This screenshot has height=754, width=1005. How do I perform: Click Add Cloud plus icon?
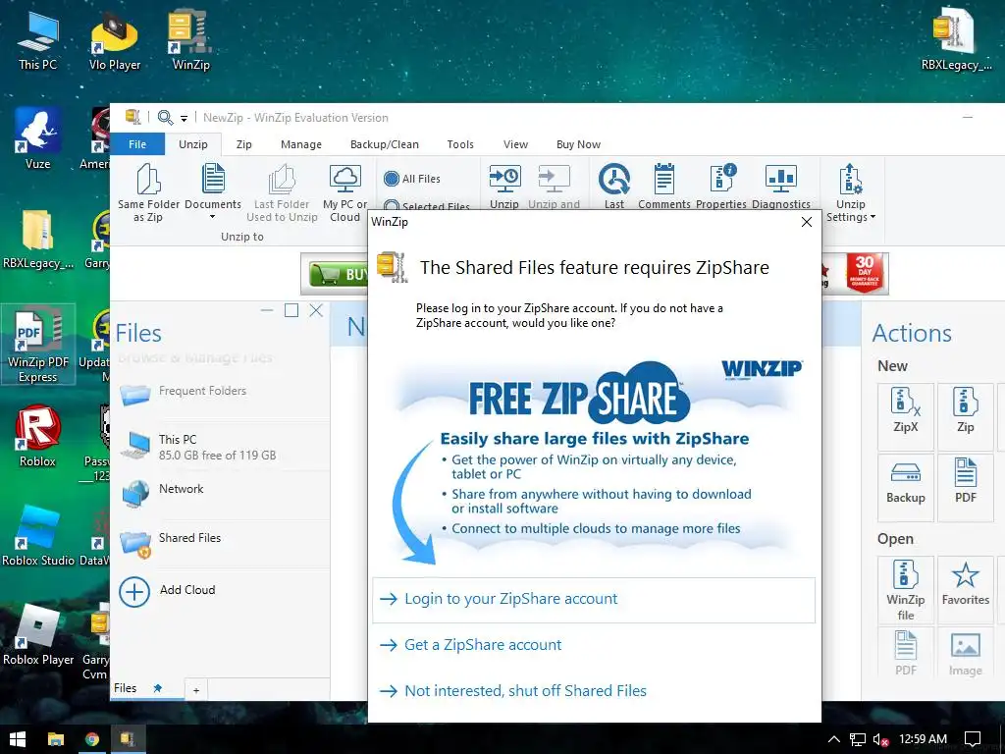click(134, 591)
